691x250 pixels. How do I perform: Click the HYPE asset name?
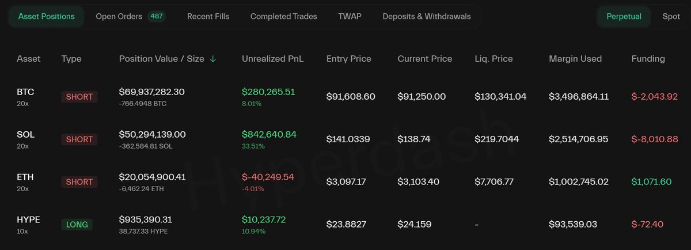[x=28, y=219]
